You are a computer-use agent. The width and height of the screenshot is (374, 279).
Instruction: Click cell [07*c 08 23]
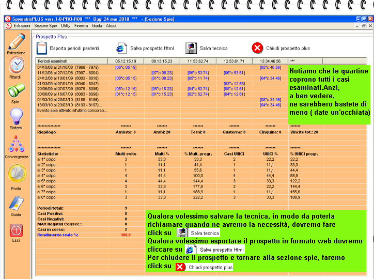[x=162, y=73]
